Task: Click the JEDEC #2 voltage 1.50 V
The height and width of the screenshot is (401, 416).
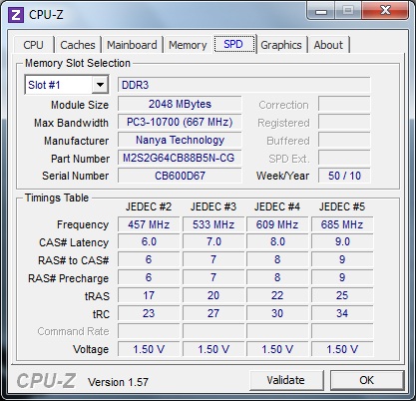Action: (x=149, y=349)
